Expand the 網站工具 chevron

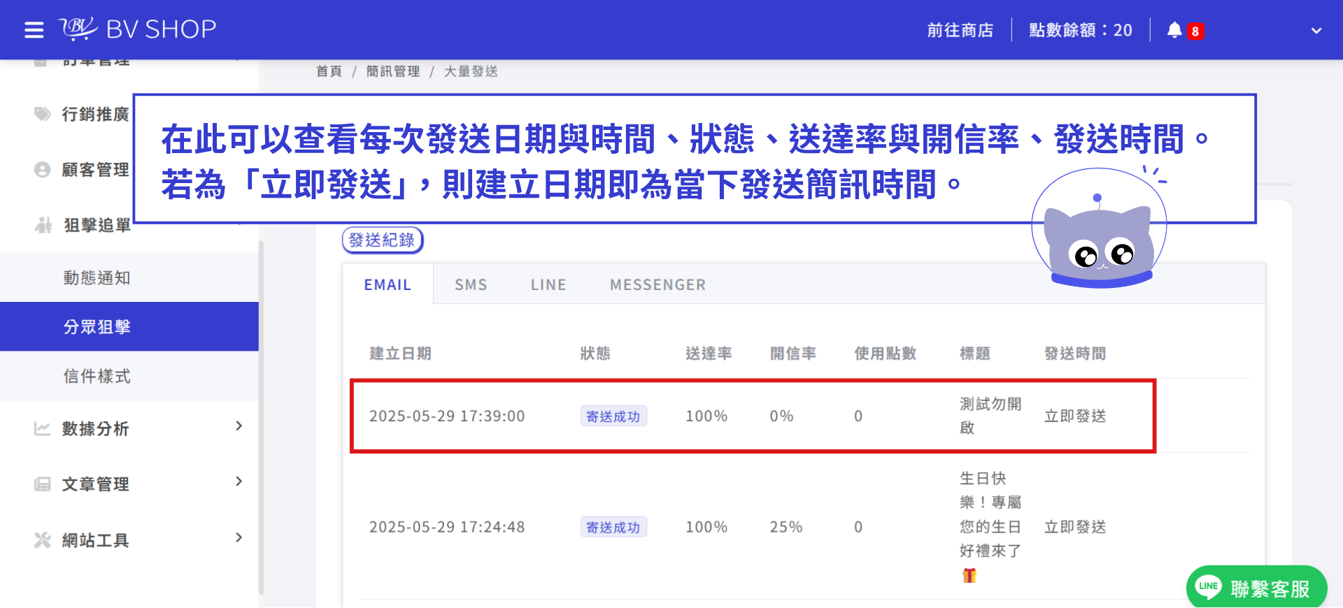tap(239, 537)
